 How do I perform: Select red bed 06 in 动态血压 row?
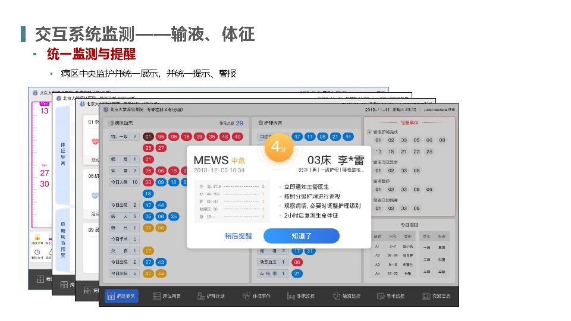[297, 262]
